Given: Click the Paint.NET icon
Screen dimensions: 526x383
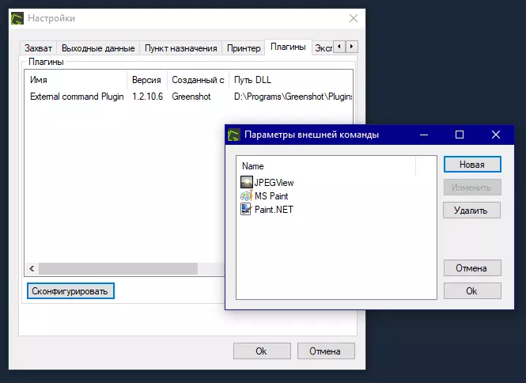Looking at the screenshot, I should point(247,210).
